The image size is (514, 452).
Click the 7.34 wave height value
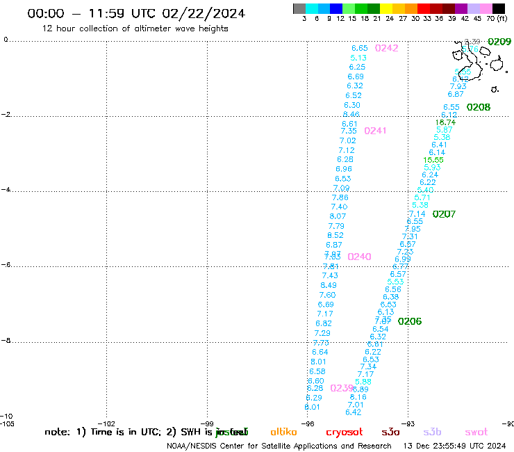(x=368, y=366)
